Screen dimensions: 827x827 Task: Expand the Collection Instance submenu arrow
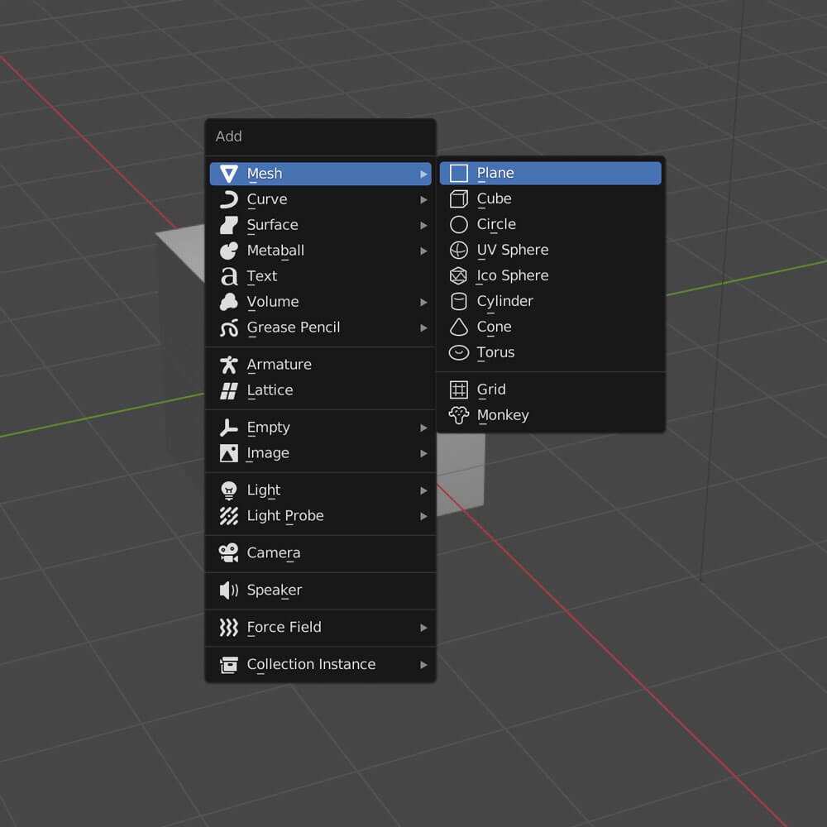(x=423, y=665)
